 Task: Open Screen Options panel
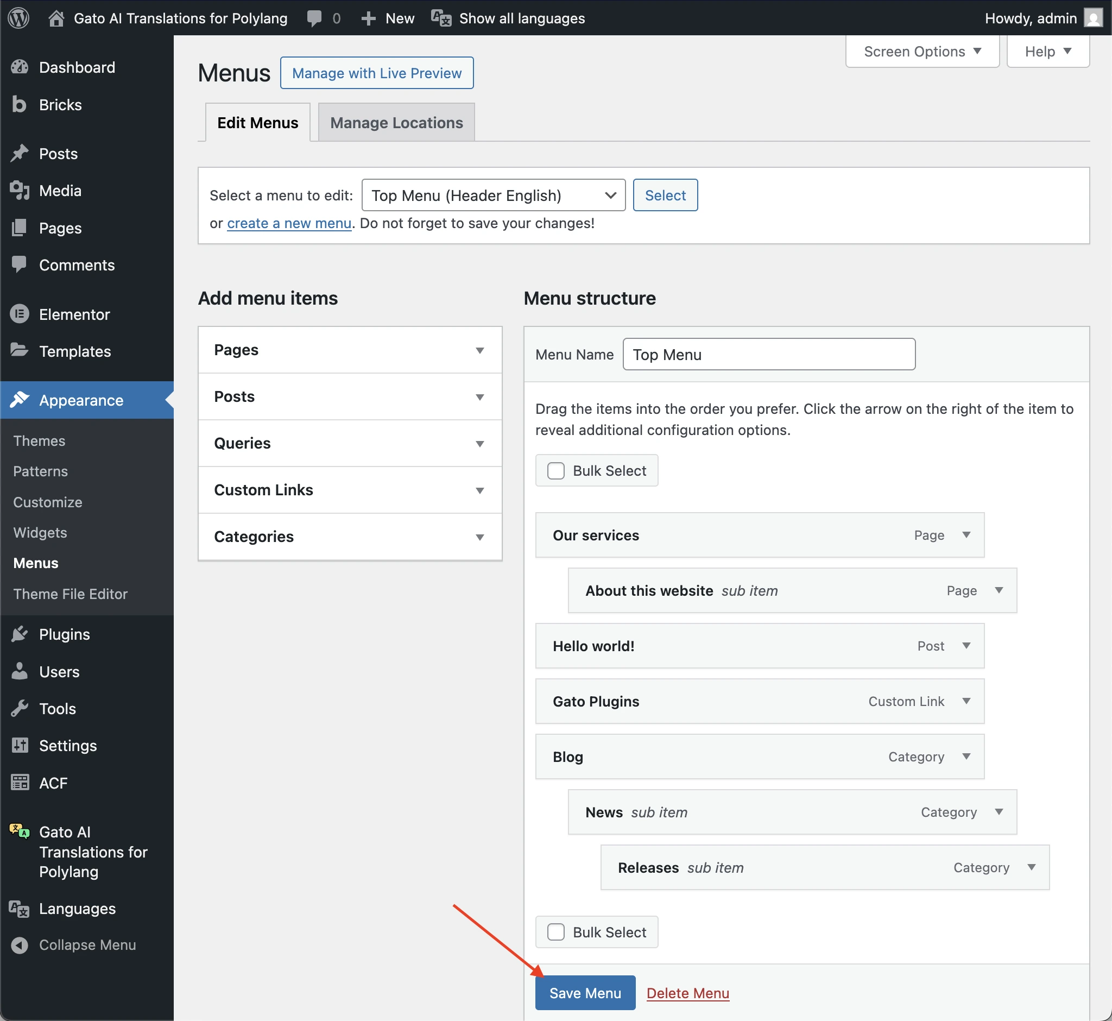921,52
